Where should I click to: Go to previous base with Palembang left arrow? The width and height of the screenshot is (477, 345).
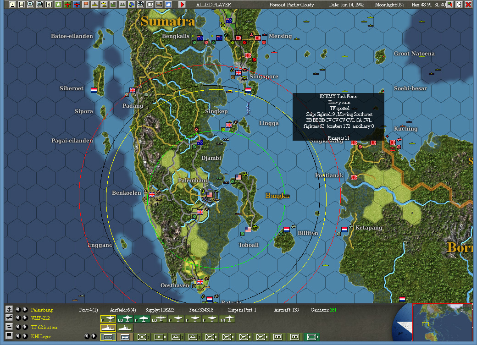click(x=18, y=309)
